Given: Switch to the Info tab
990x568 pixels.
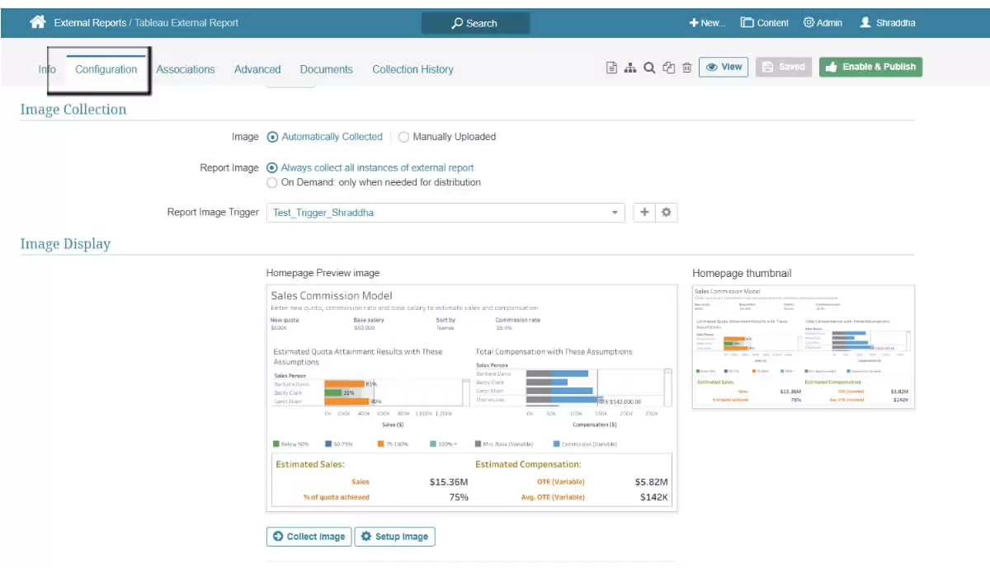Looking at the screenshot, I should click(x=47, y=69).
